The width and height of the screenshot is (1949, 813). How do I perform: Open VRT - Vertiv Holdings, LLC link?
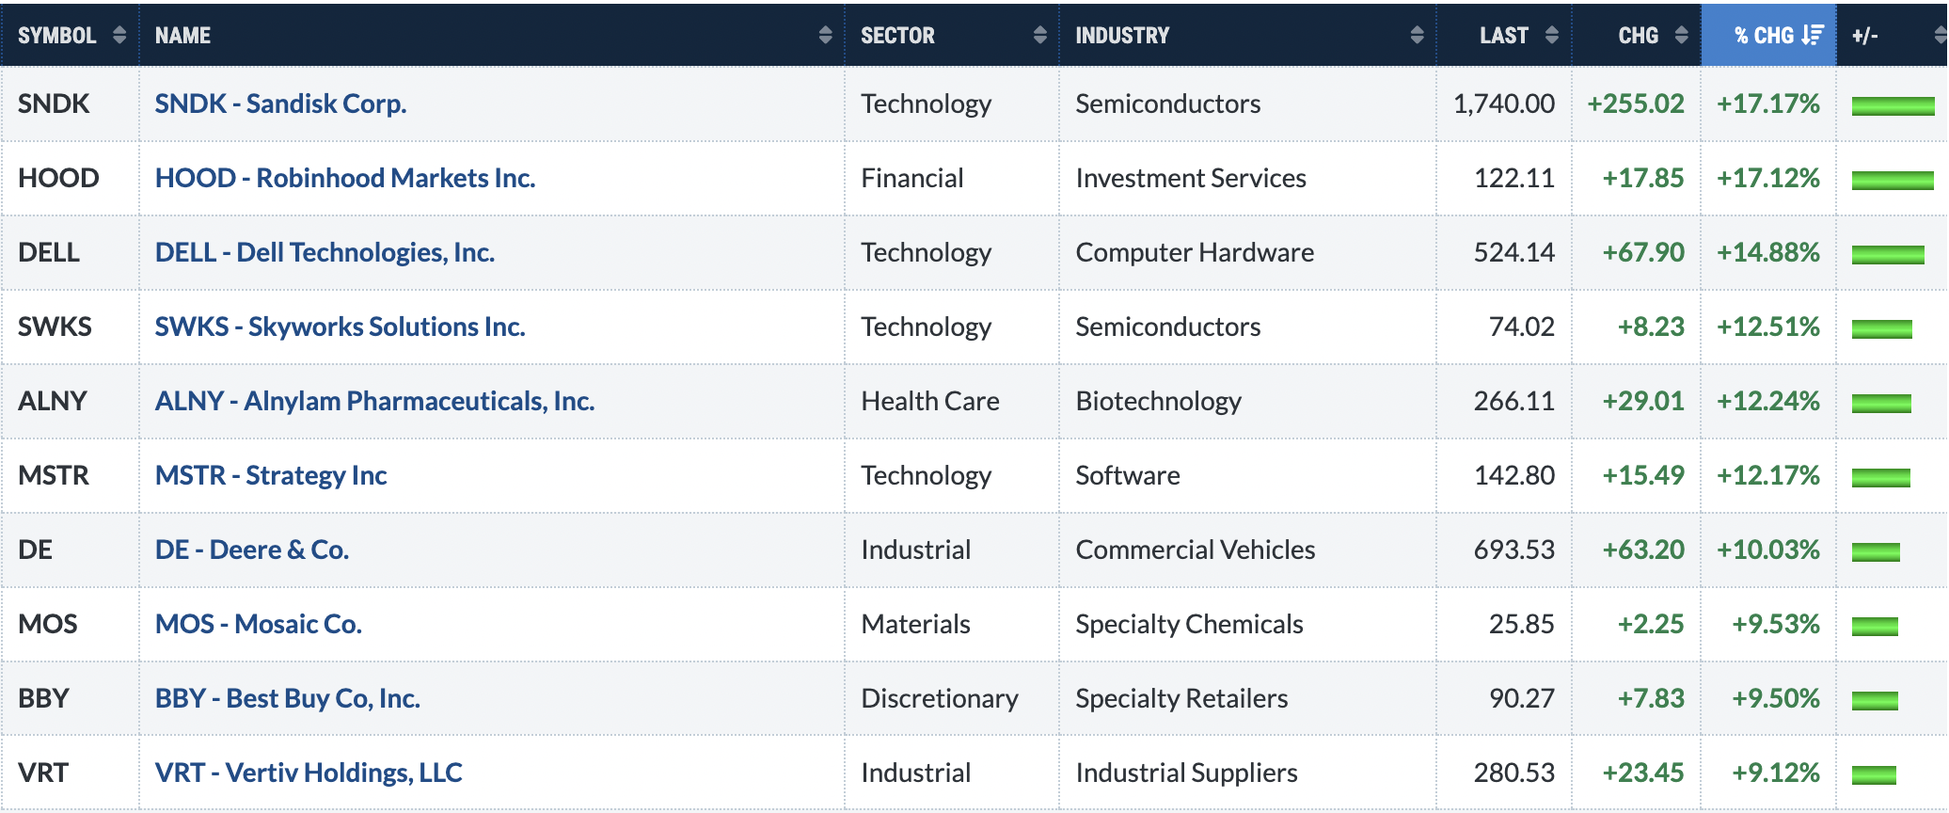click(x=309, y=773)
